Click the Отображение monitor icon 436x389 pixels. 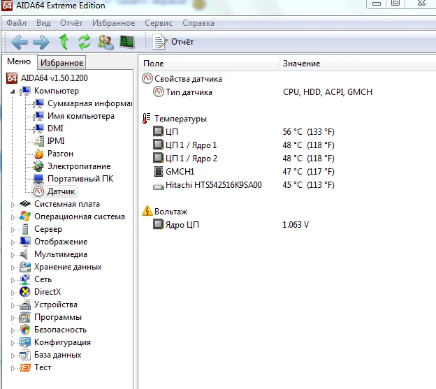(25, 242)
